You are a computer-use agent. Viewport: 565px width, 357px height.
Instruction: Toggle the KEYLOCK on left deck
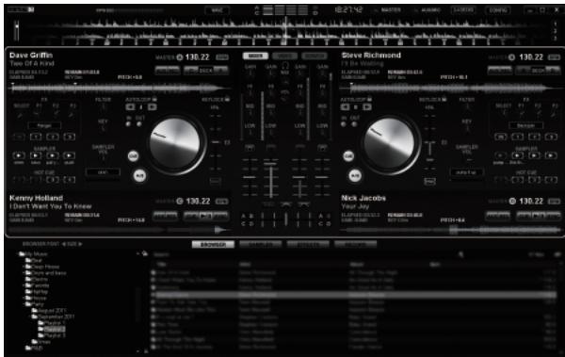click(227, 99)
